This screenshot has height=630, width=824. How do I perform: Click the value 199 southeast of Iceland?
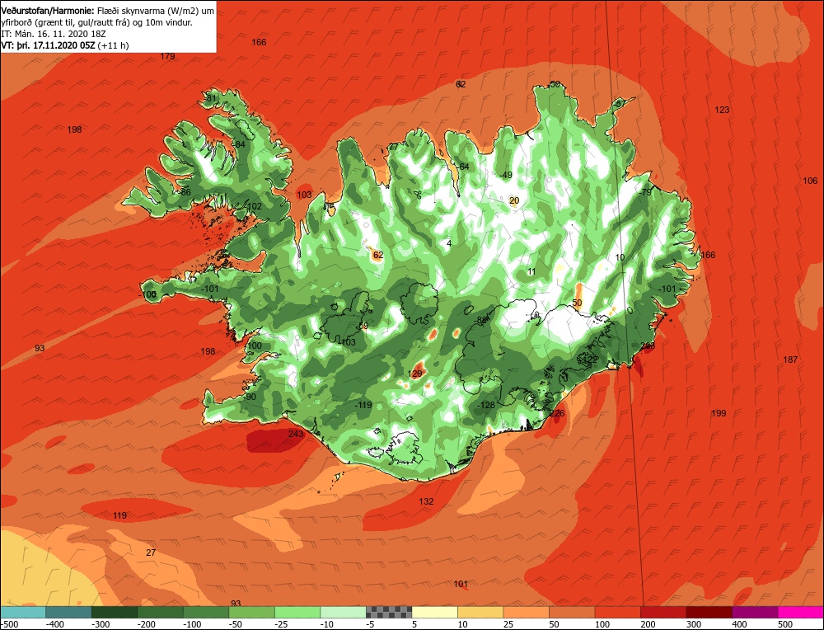click(719, 413)
